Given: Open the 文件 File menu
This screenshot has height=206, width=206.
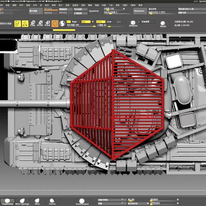Looking at the screenshot, I should 21,5.
